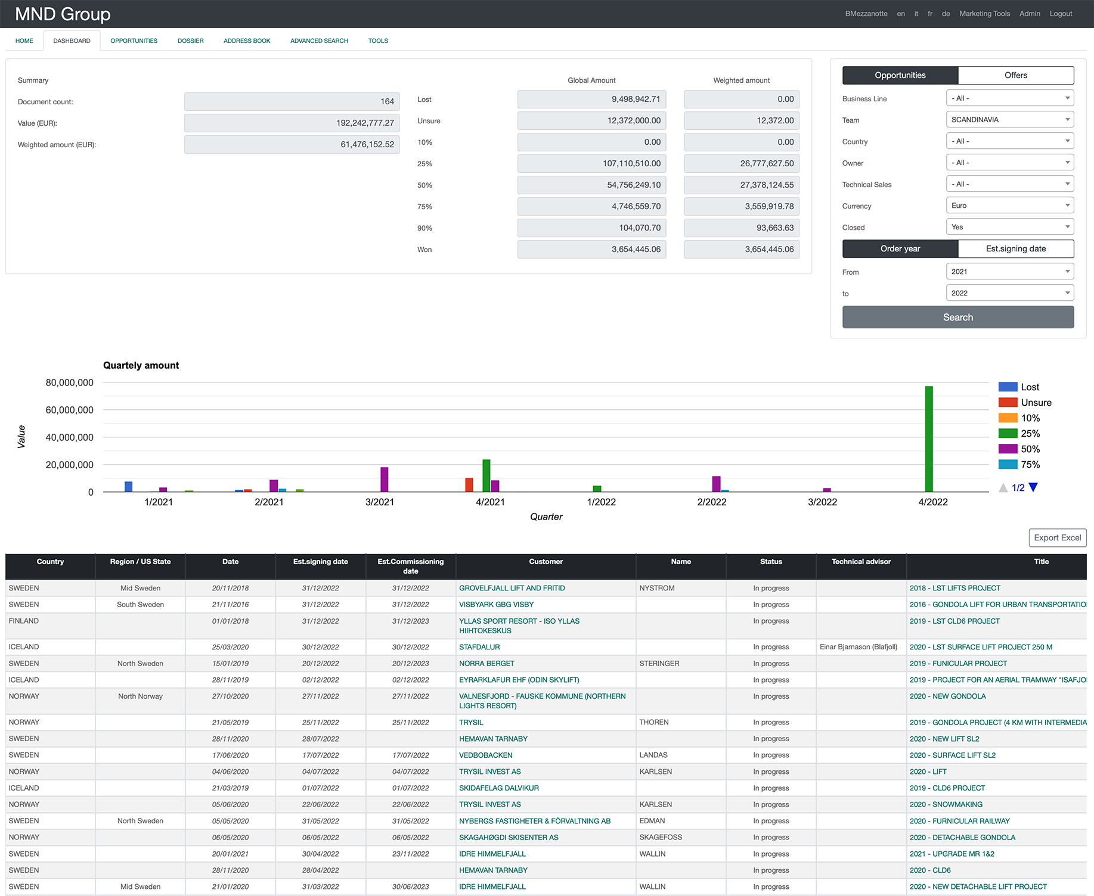Click the Value (EUR) field
The image size is (1094, 896).
(x=292, y=123)
